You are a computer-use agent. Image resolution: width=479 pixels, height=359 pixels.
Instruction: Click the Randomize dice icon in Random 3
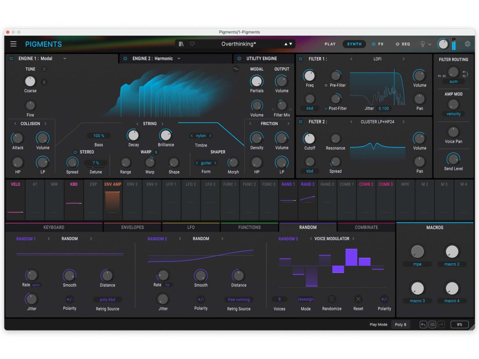[332, 299]
